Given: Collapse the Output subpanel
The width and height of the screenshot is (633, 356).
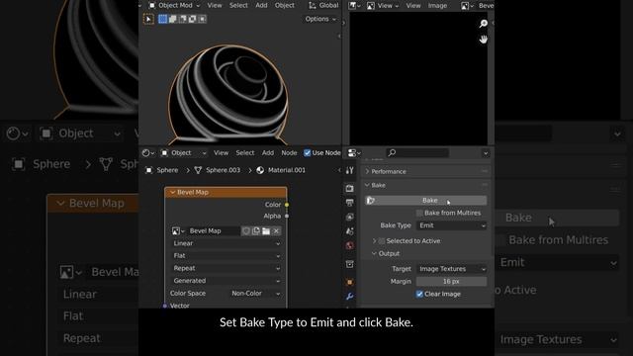Looking at the screenshot, I should coord(386,254).
